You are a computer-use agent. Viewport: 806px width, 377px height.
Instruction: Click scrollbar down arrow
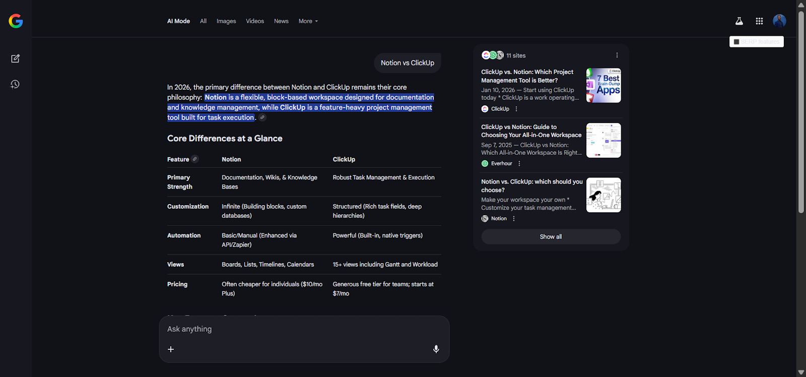coord(801,372)
